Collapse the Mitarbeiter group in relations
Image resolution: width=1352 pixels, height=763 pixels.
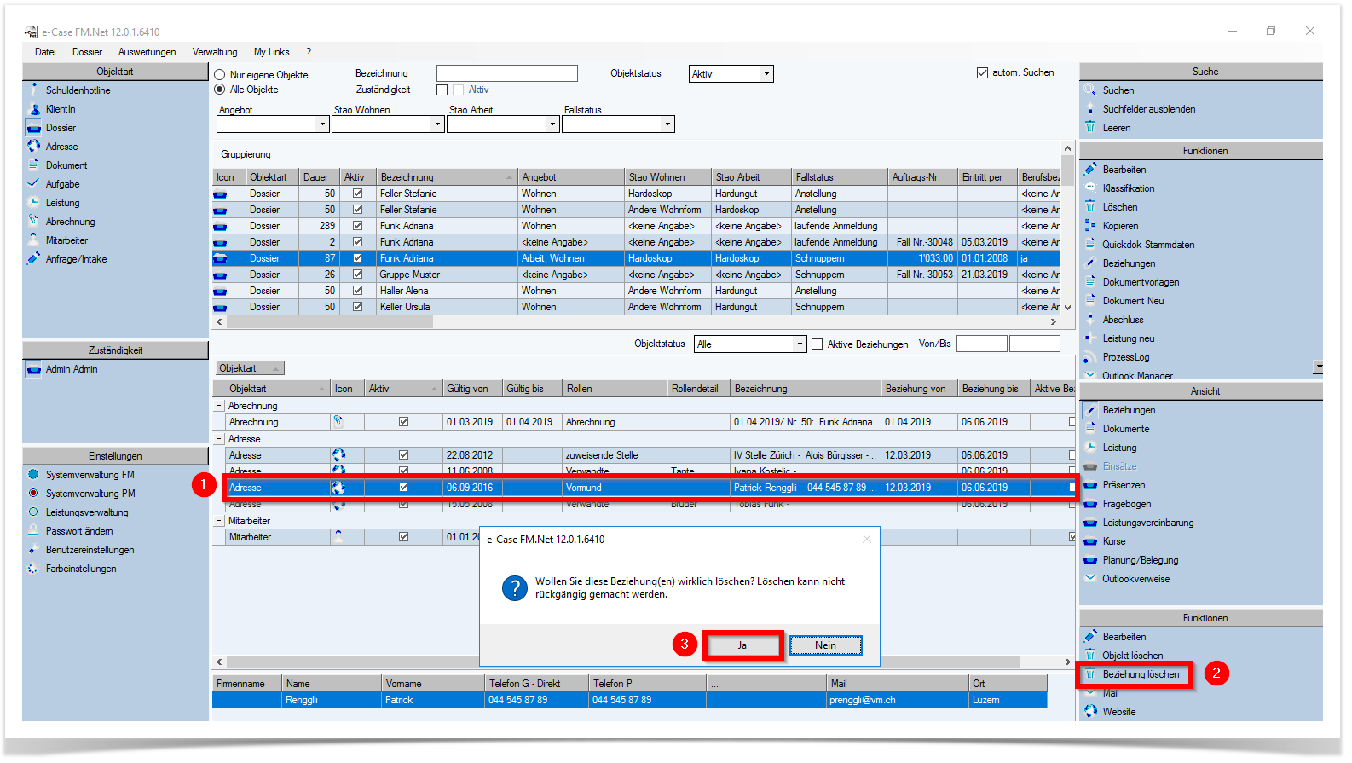219,521
